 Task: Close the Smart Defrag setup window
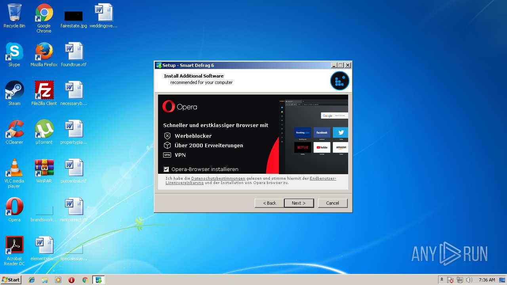point(348,65)
